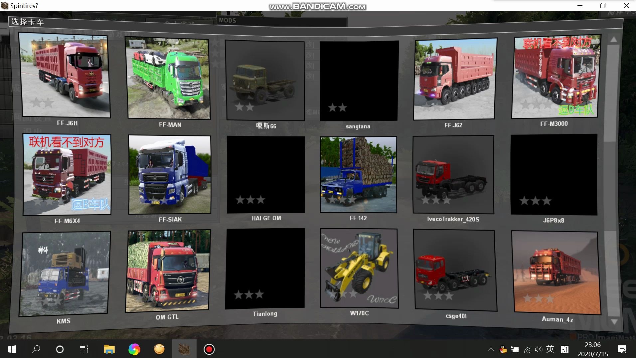This screenshot has width=636, height=358.
Task: Select the J6P8x8 black thumbnail
Action: (554, 175)
